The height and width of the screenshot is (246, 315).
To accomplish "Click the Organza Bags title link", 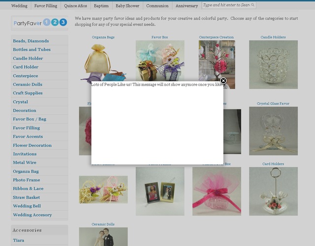I will pos(103,37).
